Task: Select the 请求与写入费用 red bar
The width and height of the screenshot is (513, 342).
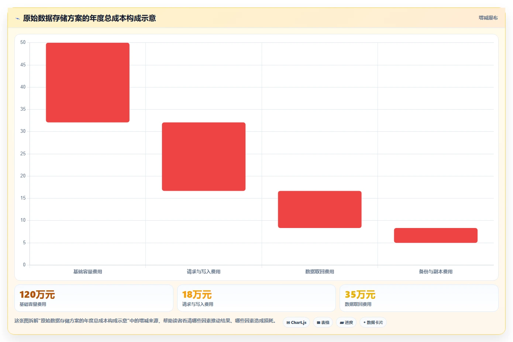Action: coord(204,156)
